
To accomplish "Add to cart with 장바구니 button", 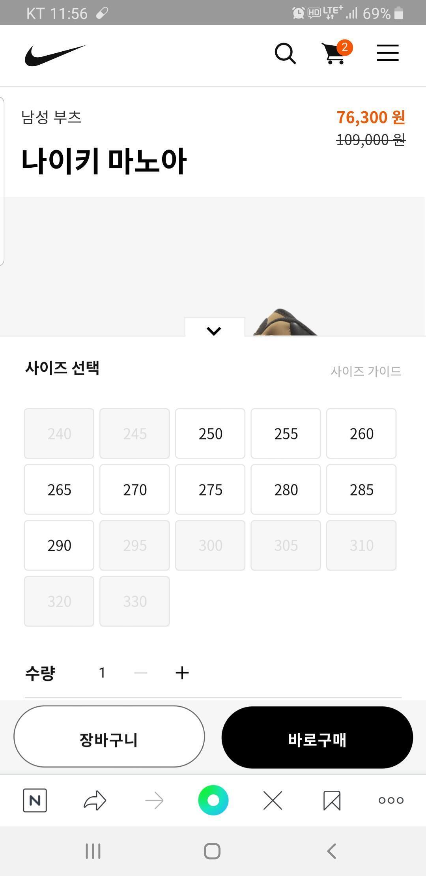I will (x=109, y=737).
